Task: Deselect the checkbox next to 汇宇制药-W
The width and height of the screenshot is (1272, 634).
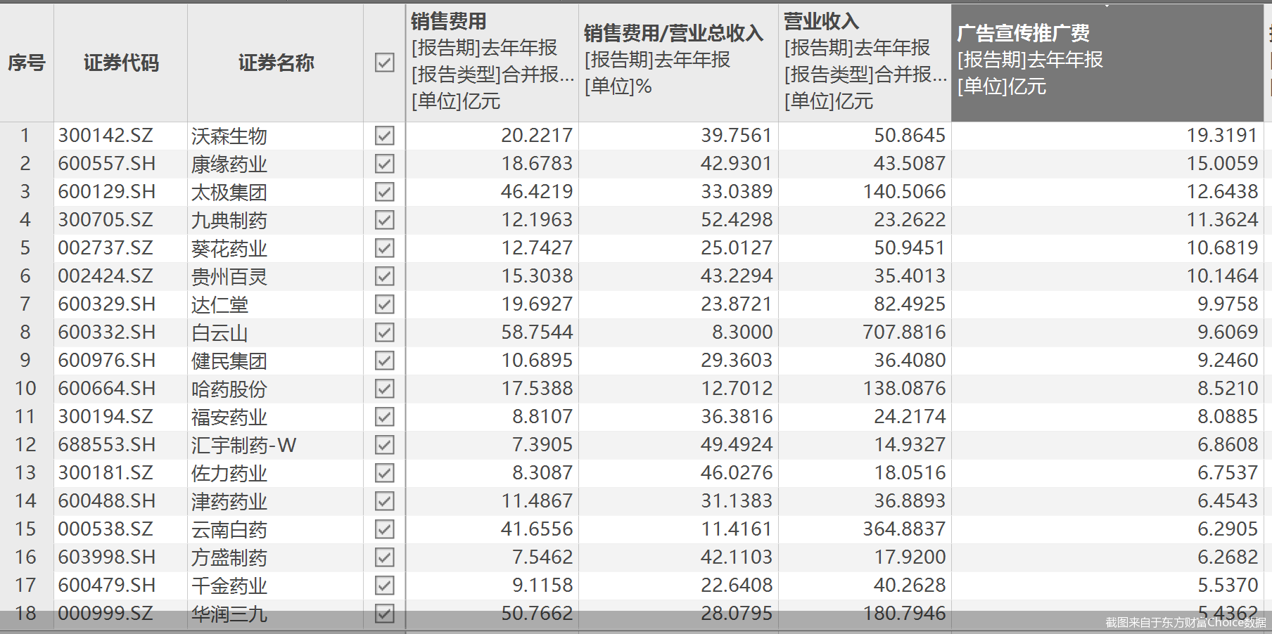Action: click(384, 445)
